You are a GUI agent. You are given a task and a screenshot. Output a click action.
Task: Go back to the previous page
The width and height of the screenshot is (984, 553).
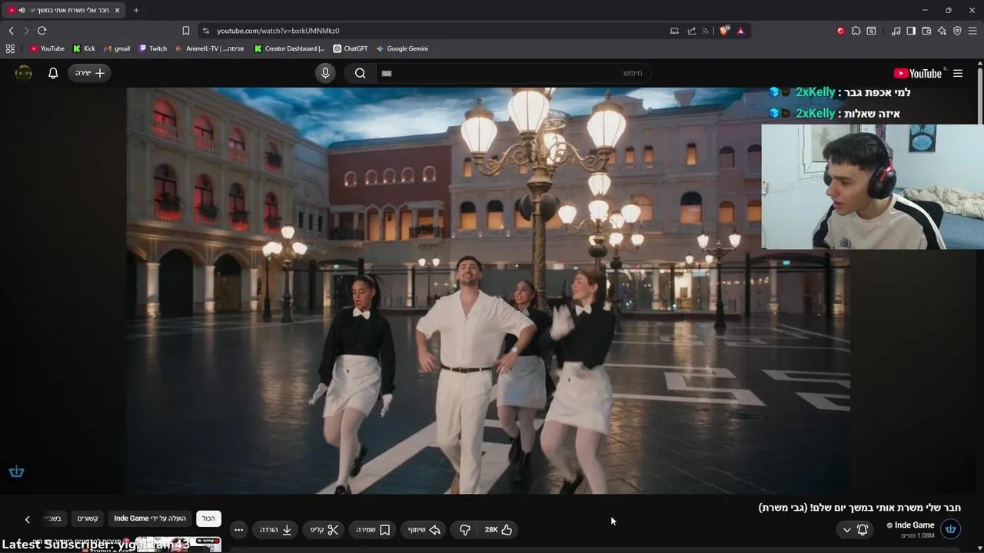coord(12,31)
